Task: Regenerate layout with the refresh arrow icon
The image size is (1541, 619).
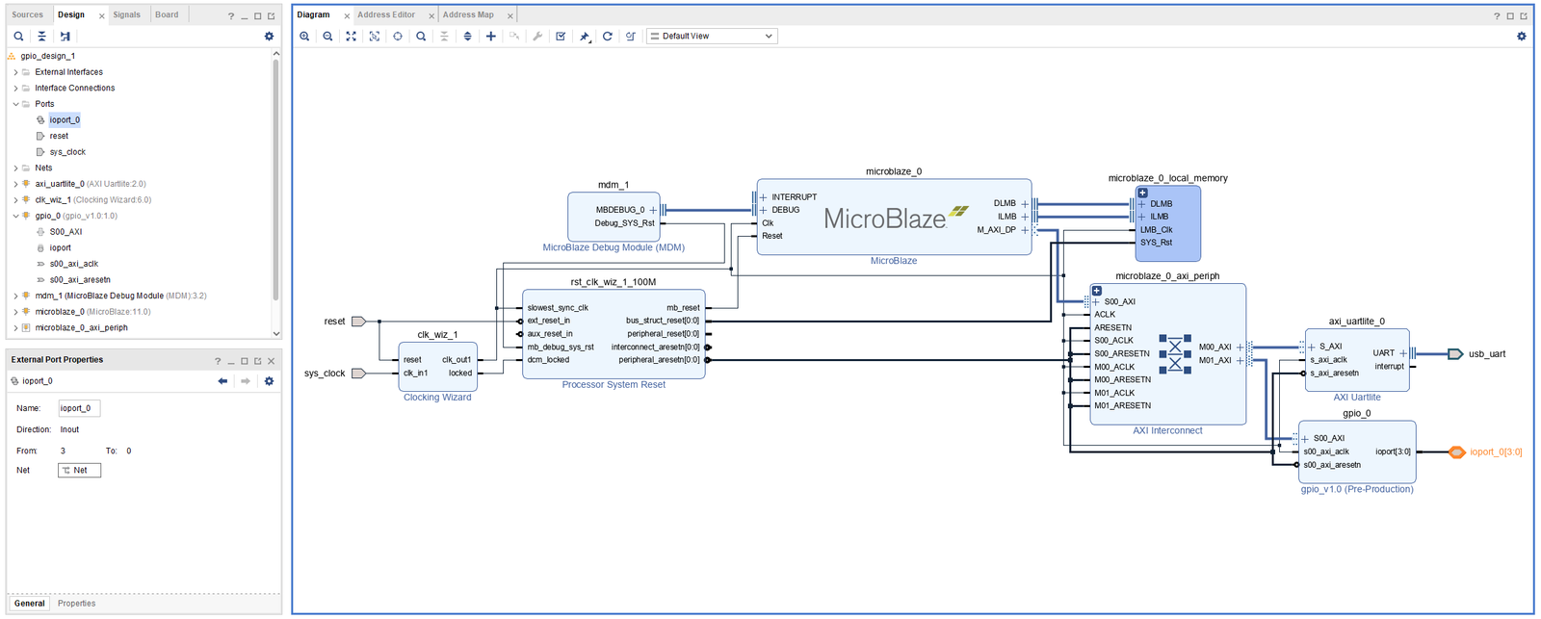Action: (608, 37)
